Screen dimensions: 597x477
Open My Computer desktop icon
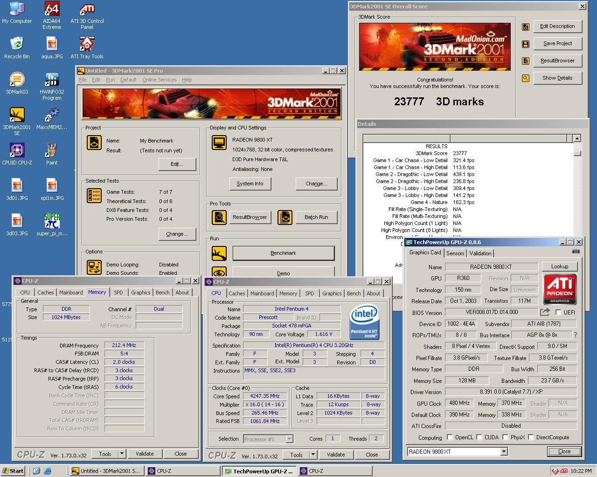click(x=17, y=13)
